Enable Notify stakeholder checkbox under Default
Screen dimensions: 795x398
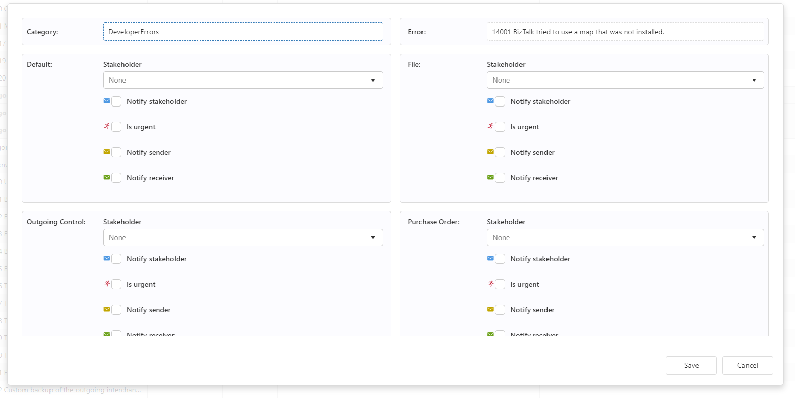tap(116, 101)
